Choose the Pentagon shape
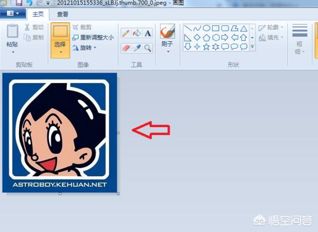 point(207,38)
